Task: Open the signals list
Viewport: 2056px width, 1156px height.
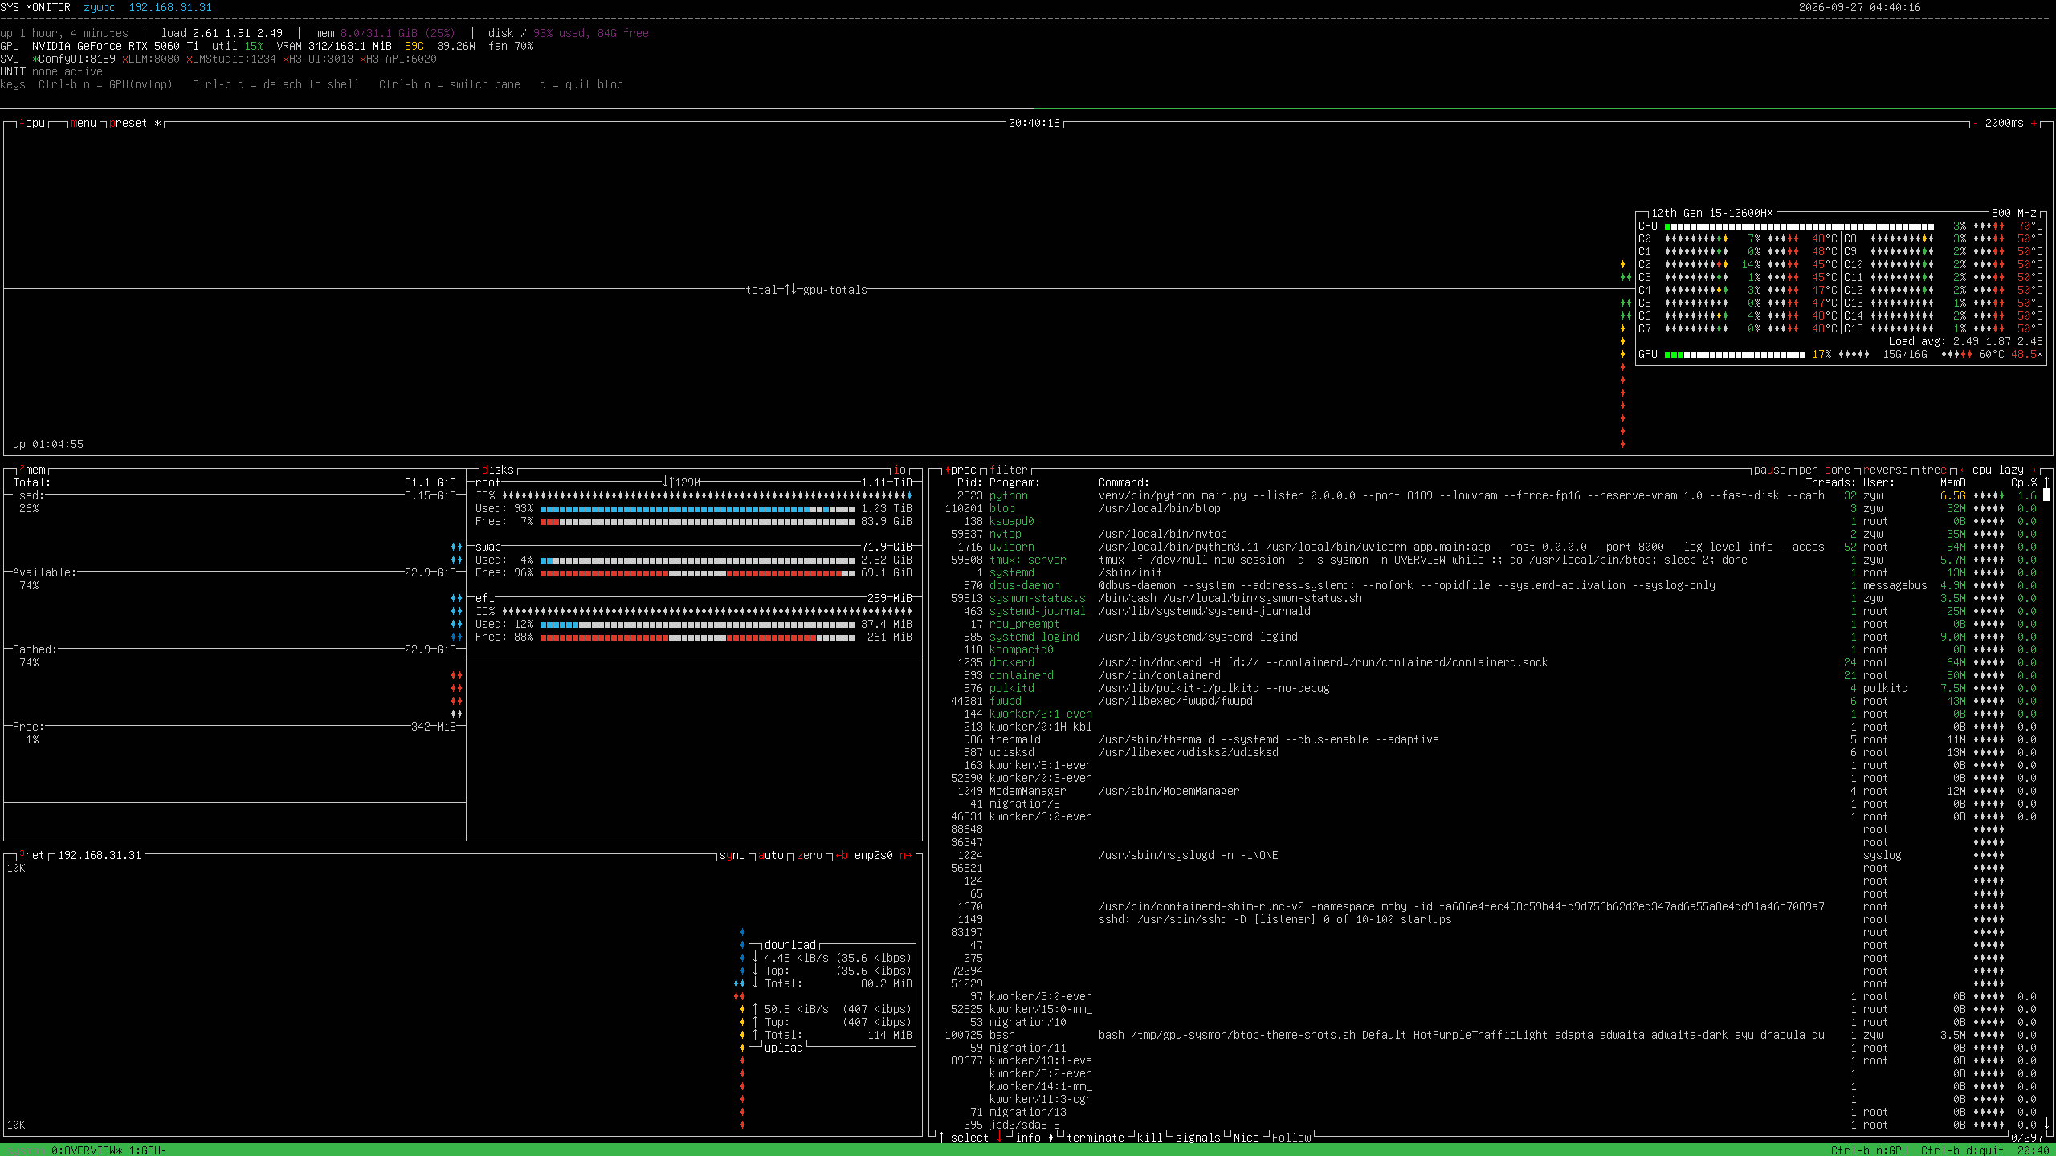Action: pyautogui.click(x=1198, y=1138)
